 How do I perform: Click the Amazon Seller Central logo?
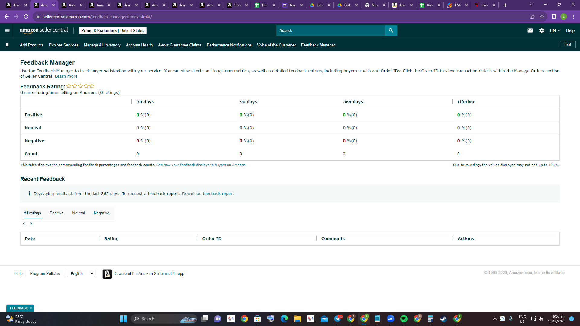(44, 30)
